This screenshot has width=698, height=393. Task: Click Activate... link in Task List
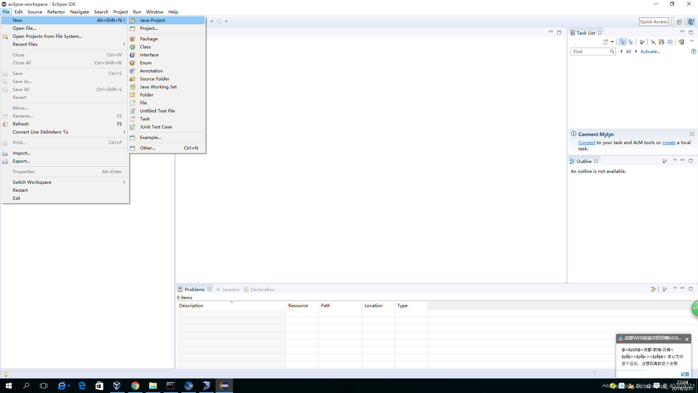coord(650,52)
